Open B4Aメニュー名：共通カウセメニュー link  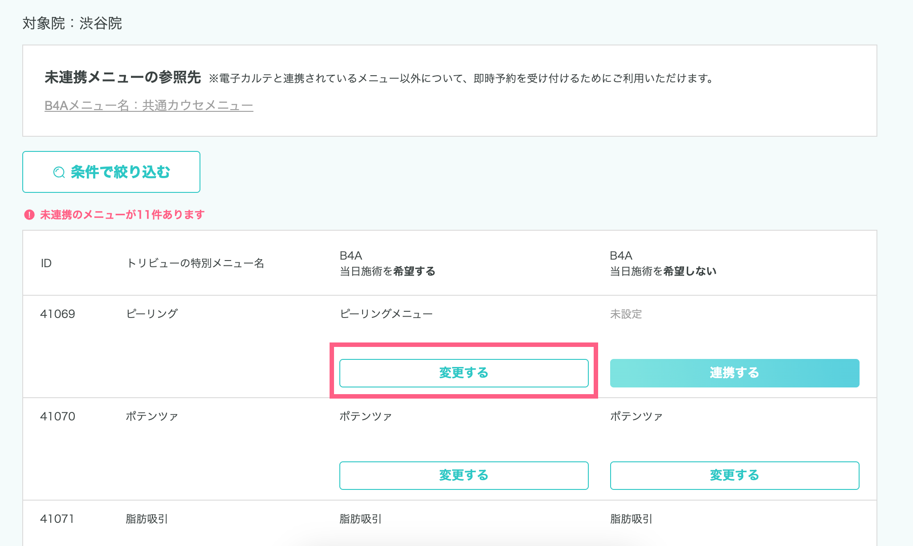coord(149,106)
